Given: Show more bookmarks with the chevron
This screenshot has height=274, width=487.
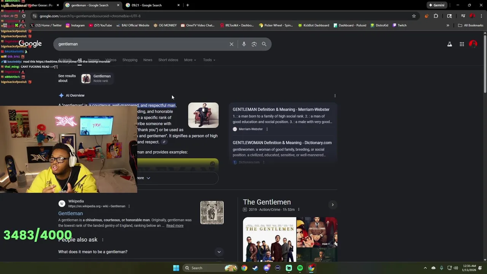Looking at the screenshot, I should click(x=448, y=25).
